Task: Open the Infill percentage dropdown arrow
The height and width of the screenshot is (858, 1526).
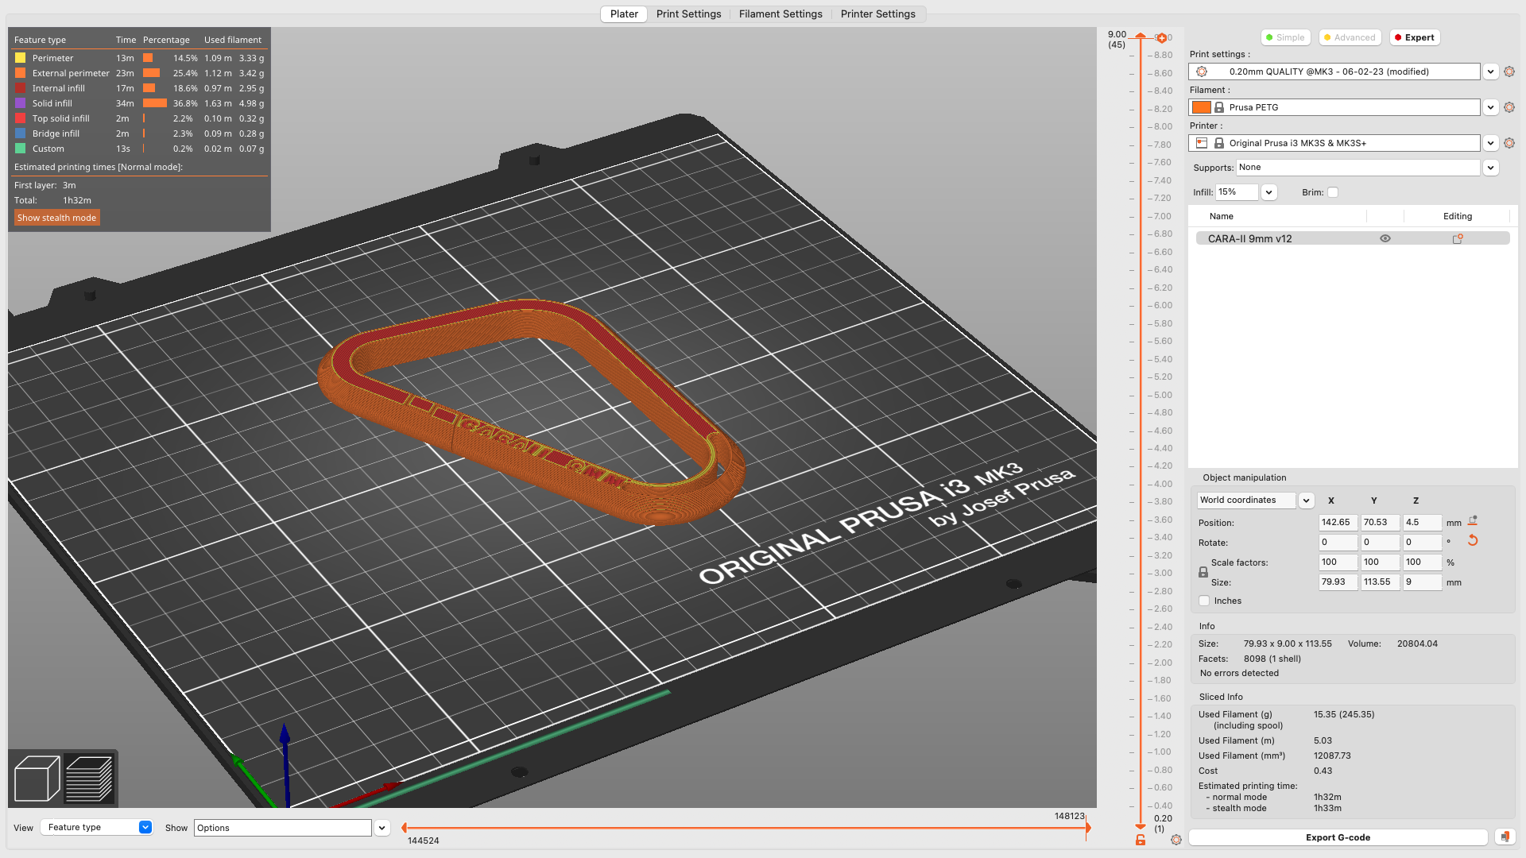Action: (1269, 192)
